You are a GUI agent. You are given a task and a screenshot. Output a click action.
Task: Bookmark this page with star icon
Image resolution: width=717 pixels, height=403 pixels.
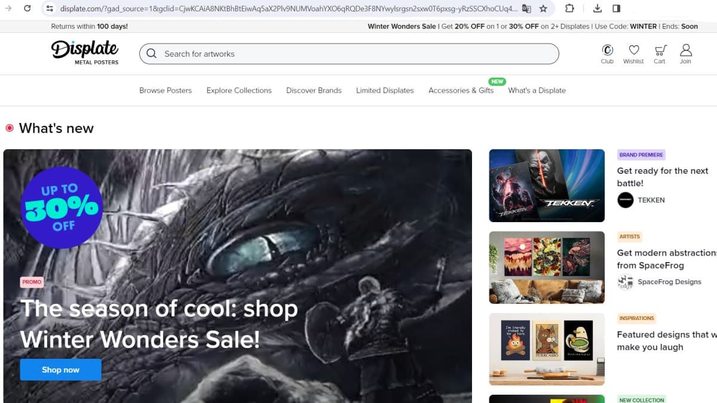point(543,8)
